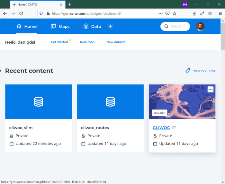Click the 'Hello, danigdsl' greeting text
Image resolution: width=225 pixels, height=184 pixels.
(x=20, y=42)
